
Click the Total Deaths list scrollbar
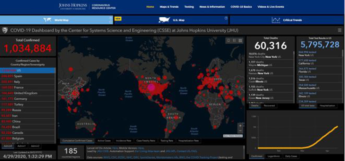click(x=294, y=77)
